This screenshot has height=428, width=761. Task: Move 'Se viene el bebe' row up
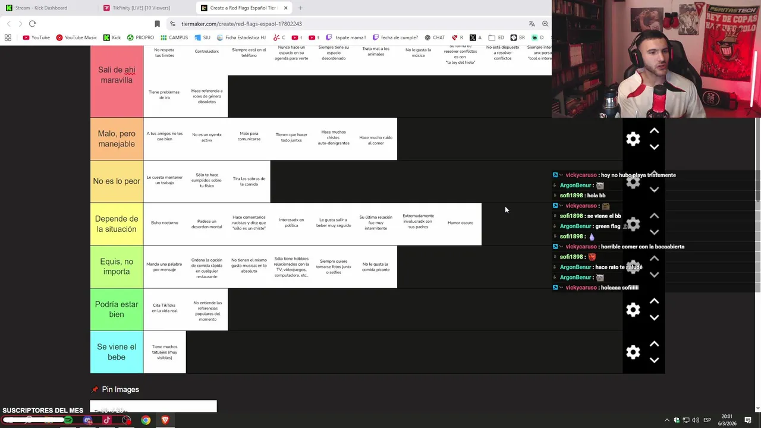pyautogui.click(x=654, y=344)
